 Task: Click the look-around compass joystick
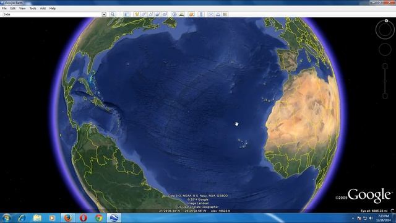(x=385, y=30)
